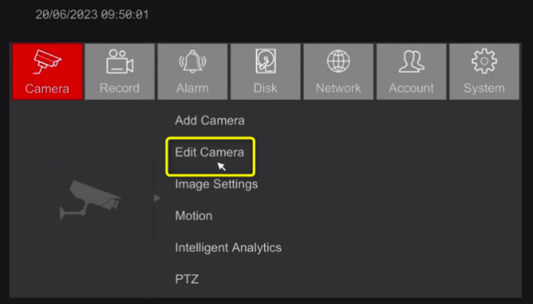
Task: Open the Add Camera menu entry
Action: click(209, 120)
